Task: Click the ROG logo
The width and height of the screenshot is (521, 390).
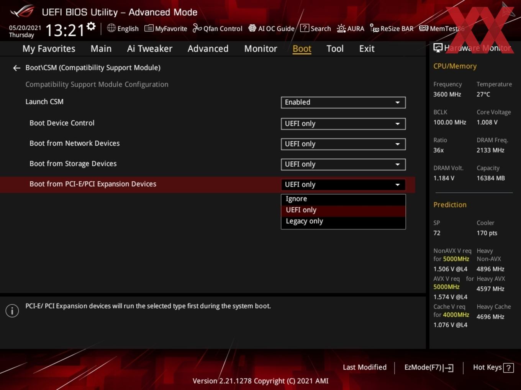Action: [x=22, y=11]
